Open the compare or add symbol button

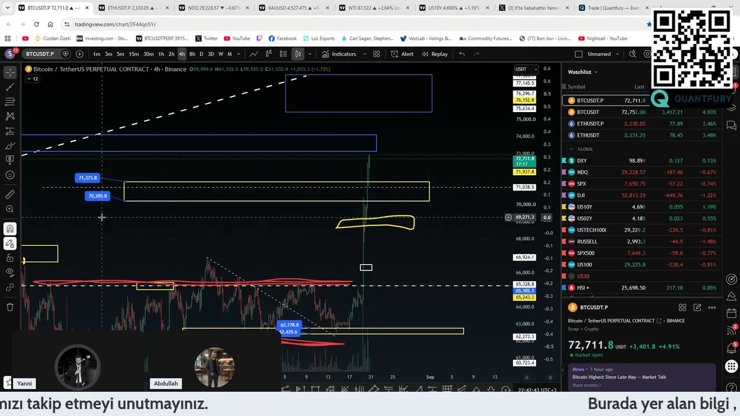(x=79, y=54)
